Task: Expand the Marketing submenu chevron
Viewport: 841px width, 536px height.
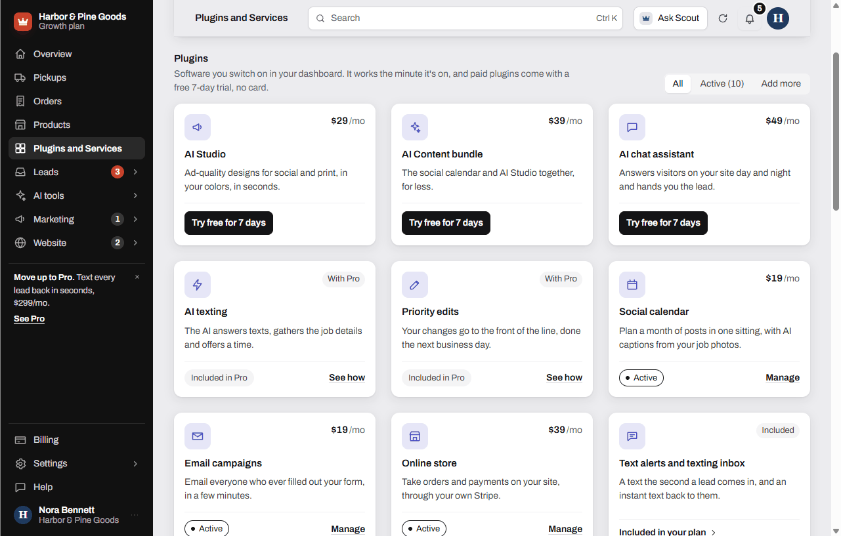Action: (x=135, y=219)
